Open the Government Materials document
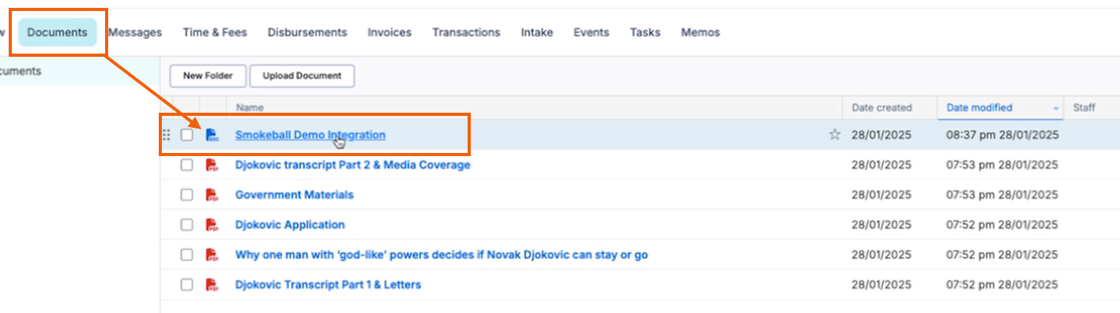The height and width of the screenshot is (313, 1120). click(x=295, y=195)
